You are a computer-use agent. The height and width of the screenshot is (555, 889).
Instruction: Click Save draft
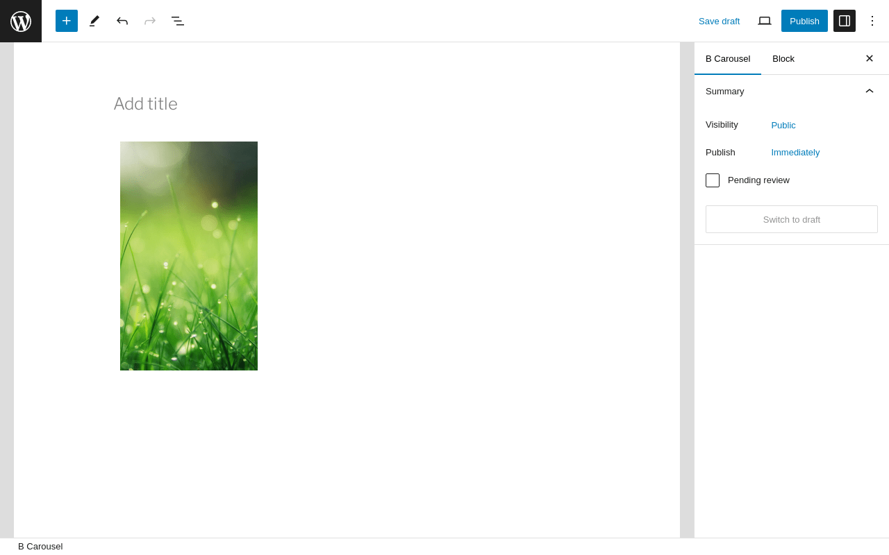click(x=719, y=21)
